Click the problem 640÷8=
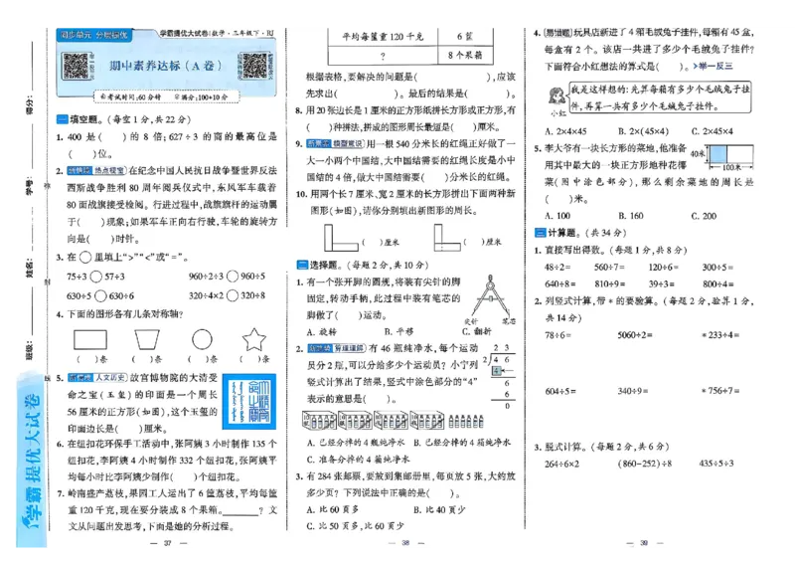The image size is (795, 563). point(560,284)
